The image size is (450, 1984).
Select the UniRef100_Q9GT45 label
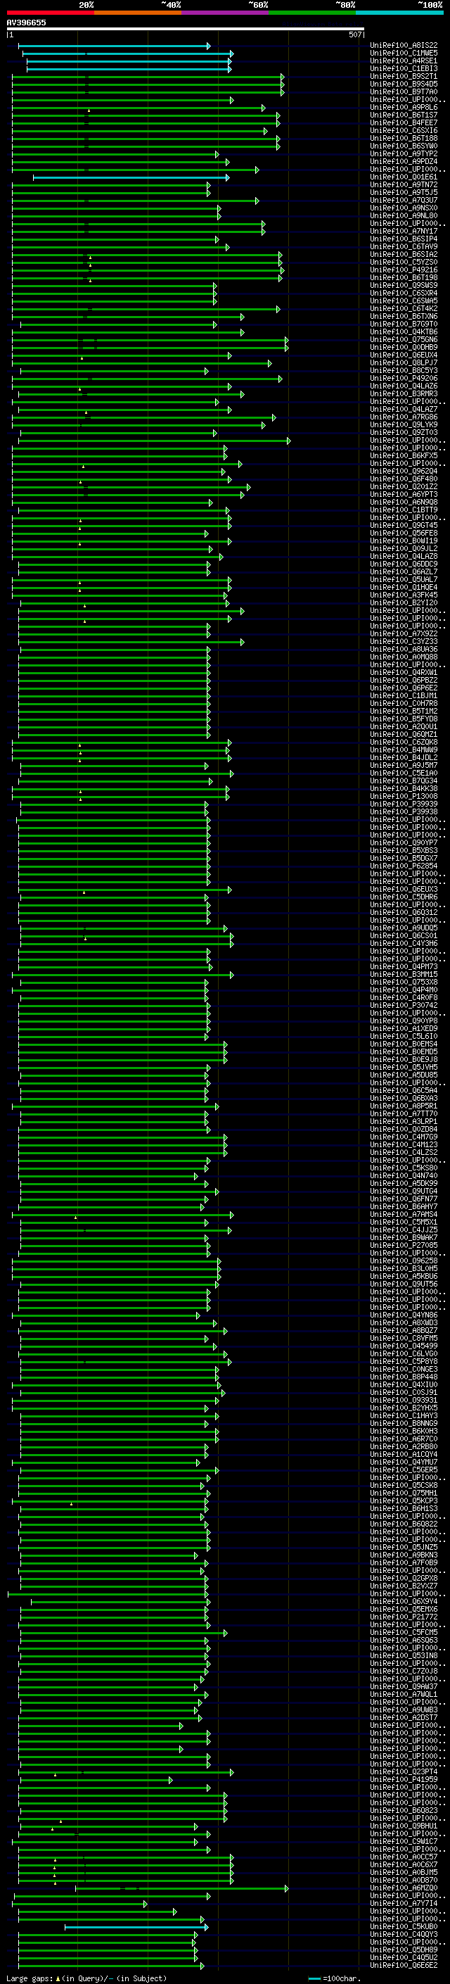404,526
